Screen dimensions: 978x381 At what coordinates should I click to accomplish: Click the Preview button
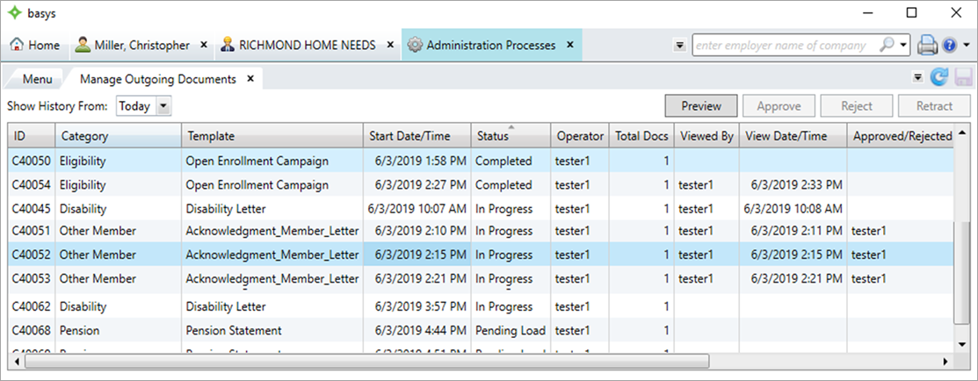(x=701, y=106)
